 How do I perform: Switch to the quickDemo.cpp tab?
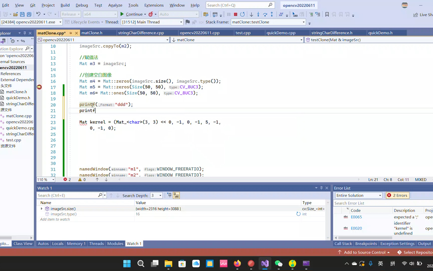tap(281, 33)
